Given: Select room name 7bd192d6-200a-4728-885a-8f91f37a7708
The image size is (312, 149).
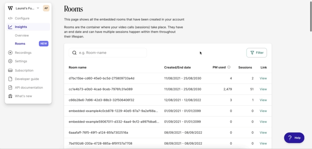Looking at the screenshot, I should coord(101,144).
